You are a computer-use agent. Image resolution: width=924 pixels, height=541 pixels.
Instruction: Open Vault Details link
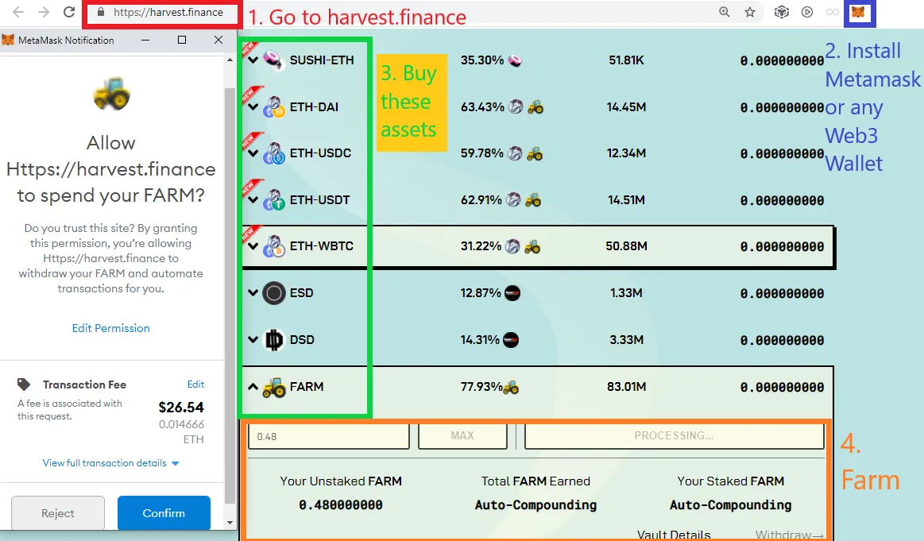[x=674, y=535]
